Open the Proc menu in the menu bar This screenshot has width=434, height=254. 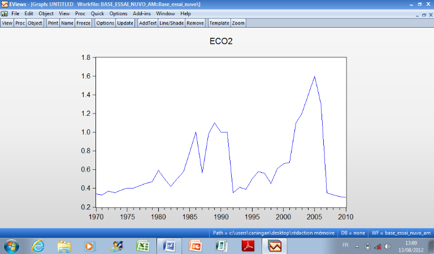pos(80,13)
